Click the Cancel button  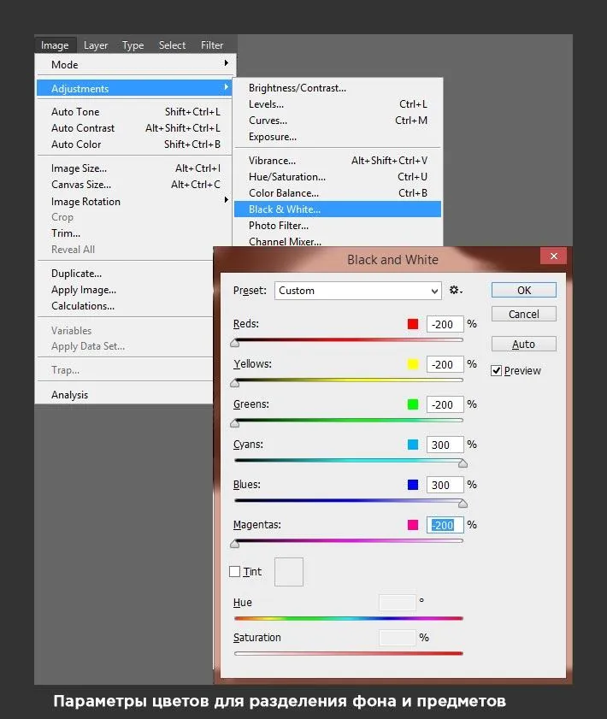[524, 314]
